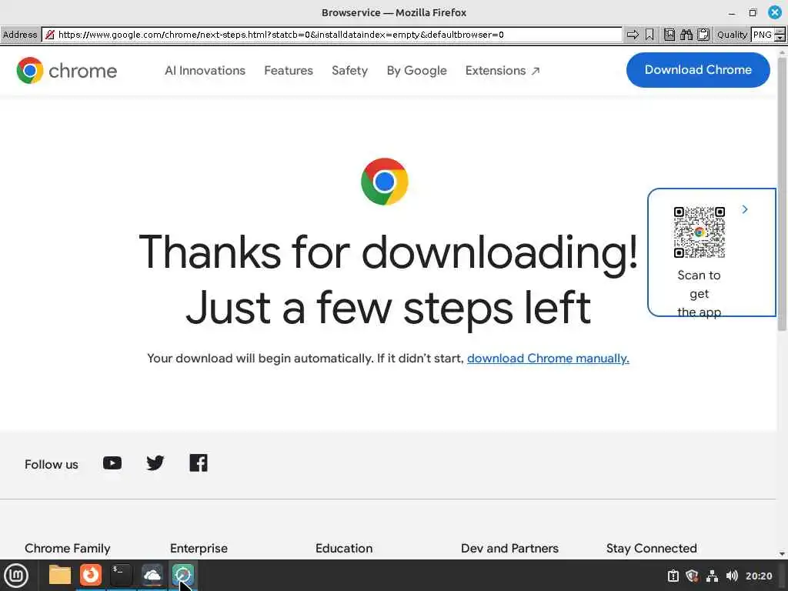Click in the Address URL field
The image size is (788, 591).
tap(332, 35)
